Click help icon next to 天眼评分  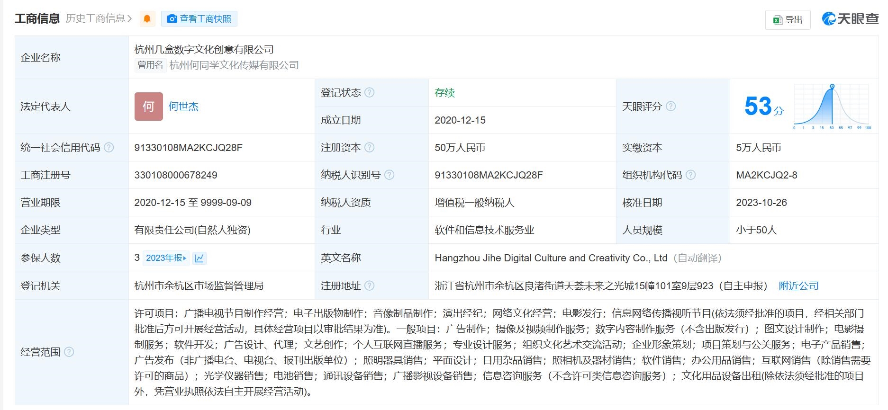coord(671,107)
